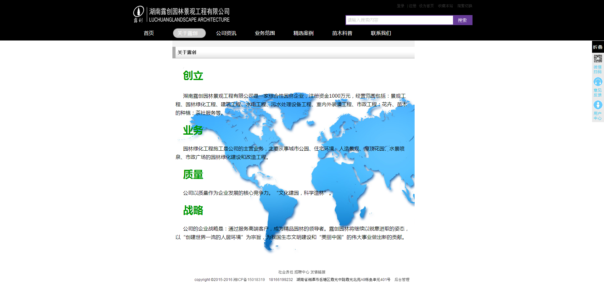Open the 联系我们 menu
This screenshot has height=291, width=604.
tap(381, 33)
